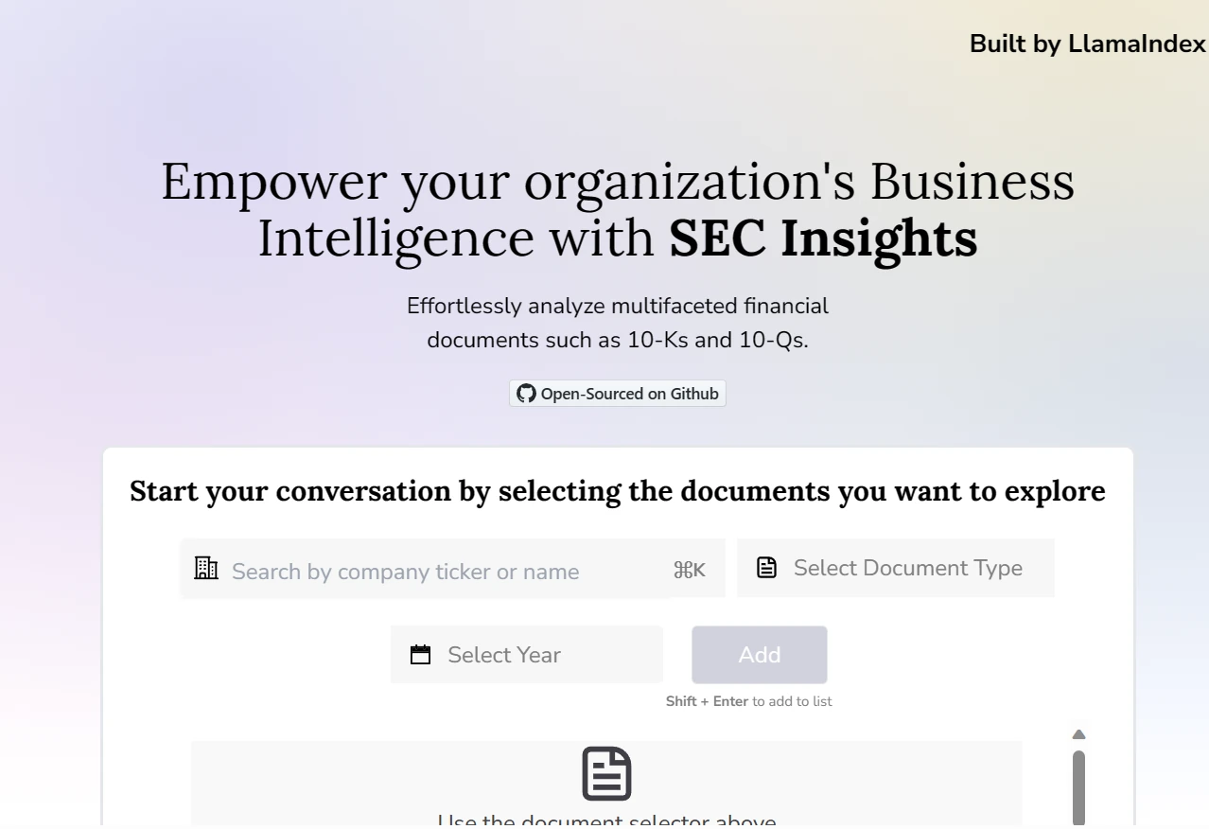Click the scrollbar up arrow

1078,734
